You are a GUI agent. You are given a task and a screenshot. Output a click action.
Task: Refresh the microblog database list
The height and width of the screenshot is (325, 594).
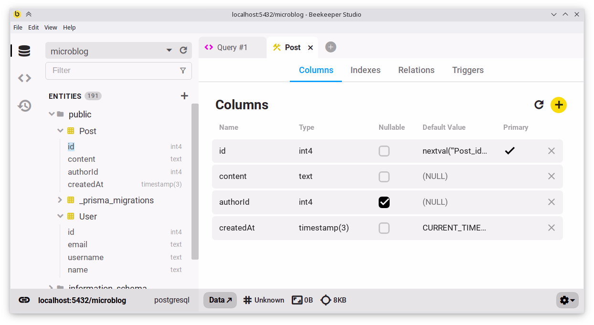(183, 51)
